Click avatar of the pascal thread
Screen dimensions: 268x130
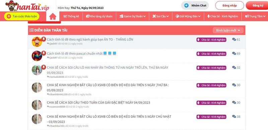pyautogui.click(x=37, y=56)
